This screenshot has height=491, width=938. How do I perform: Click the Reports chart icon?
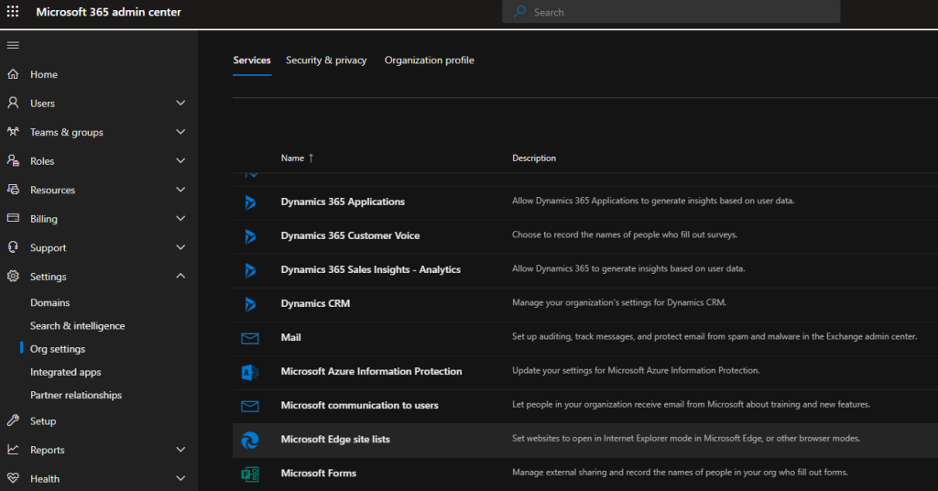pyautogui.click(x=13, y=449)
